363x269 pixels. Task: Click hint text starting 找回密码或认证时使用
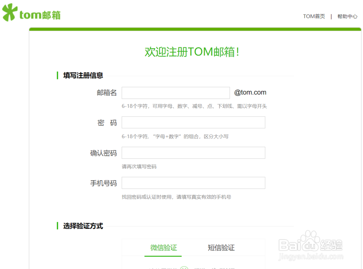pyautogui.click(x=176, y=197)
